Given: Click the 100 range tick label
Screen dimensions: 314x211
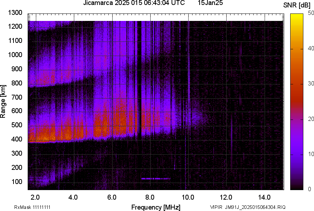Looking at the screenshot, I should point(17,182).
